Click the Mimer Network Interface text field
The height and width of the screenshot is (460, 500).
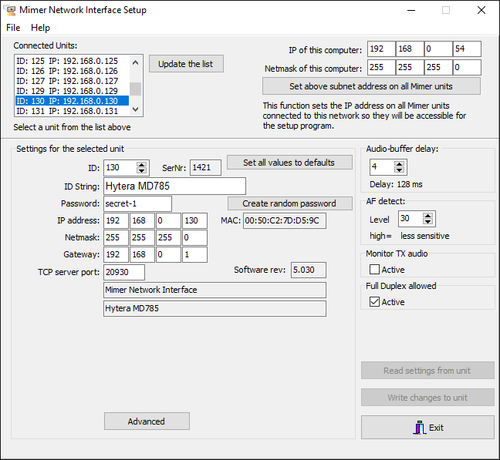215,290
